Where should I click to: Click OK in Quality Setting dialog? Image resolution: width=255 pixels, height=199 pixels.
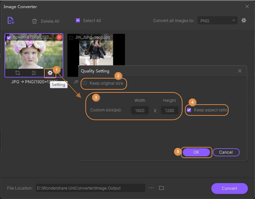pos(196,152)
